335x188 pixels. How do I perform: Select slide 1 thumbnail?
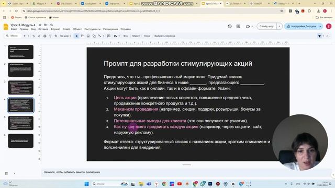(x=21, y=52)
